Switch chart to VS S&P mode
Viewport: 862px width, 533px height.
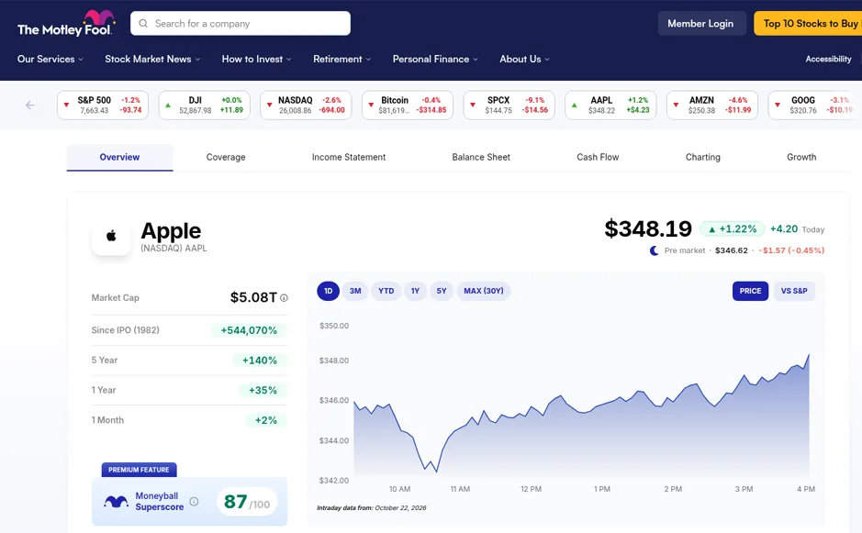794,291
